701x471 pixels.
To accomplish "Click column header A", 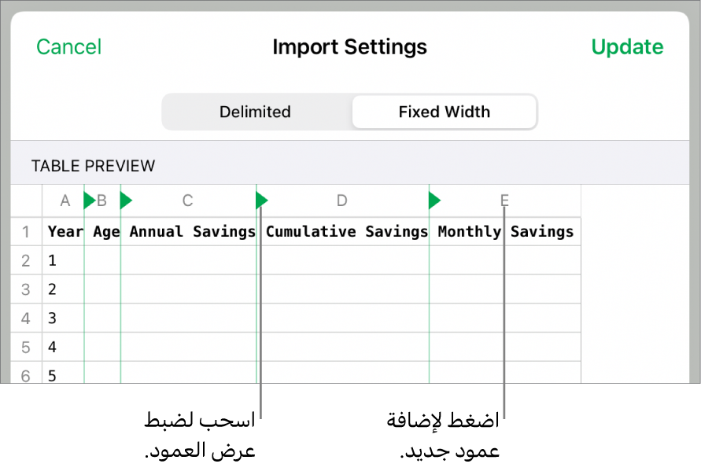I will click(65, 201).
